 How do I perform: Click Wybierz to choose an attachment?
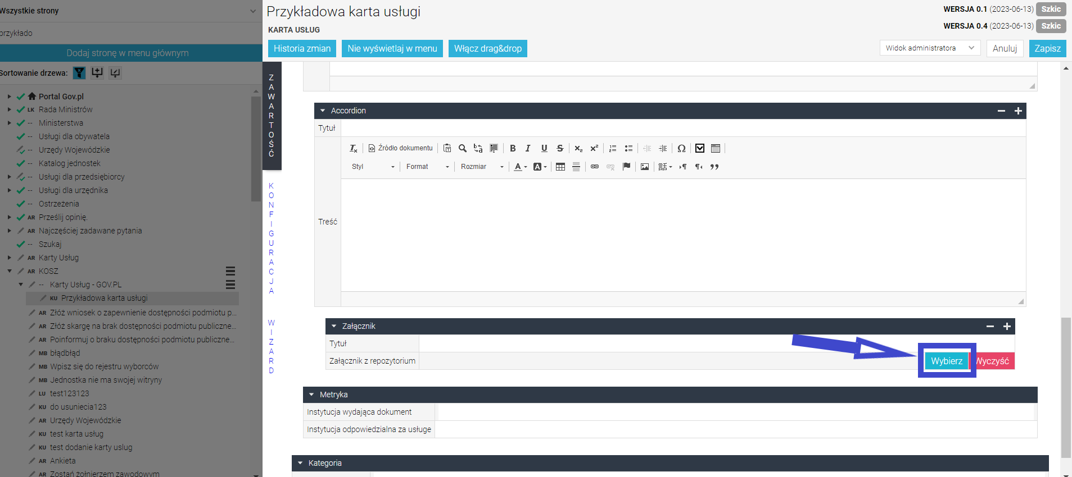coord(947,361)
